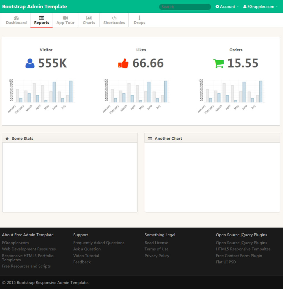The image size is (283, 289).
Task: Click the Dashboard gauge icon
Action: pos(16,18)
